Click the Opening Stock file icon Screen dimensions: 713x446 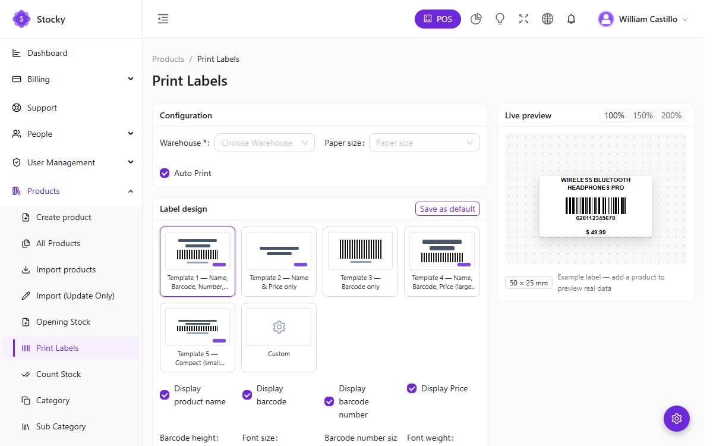tap(26, 322)
